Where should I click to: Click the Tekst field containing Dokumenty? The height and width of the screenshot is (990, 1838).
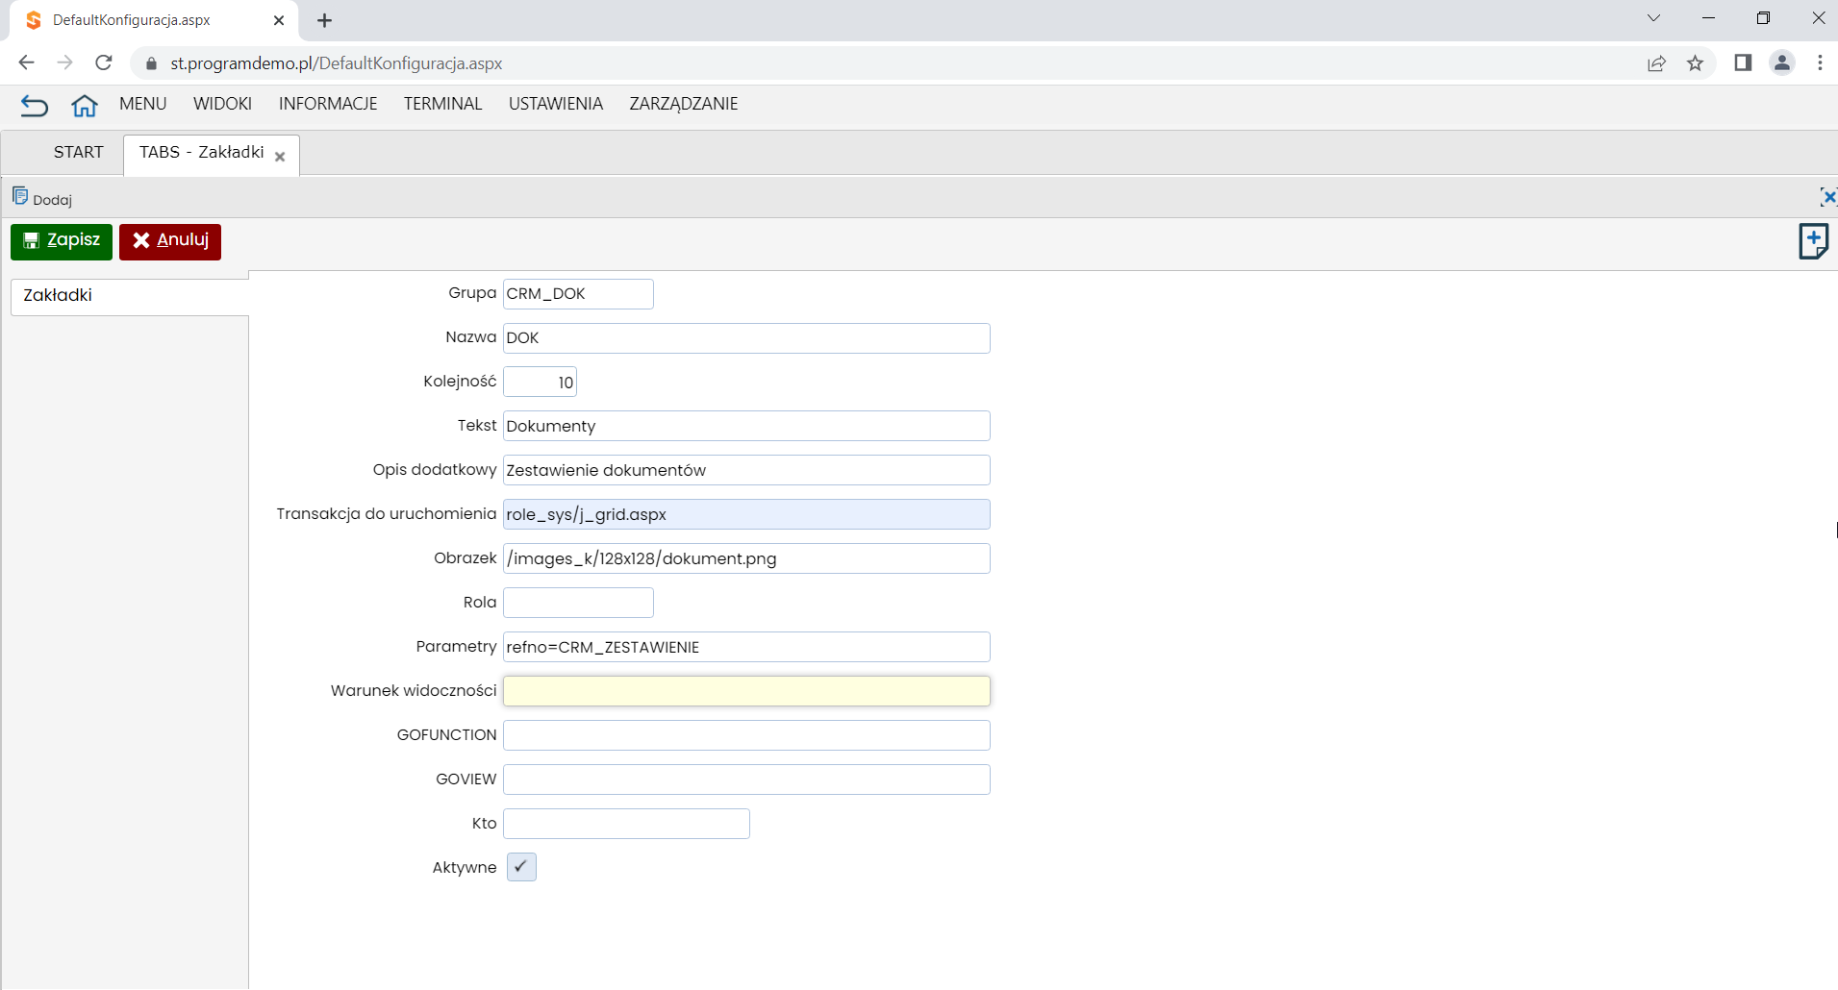746,426
